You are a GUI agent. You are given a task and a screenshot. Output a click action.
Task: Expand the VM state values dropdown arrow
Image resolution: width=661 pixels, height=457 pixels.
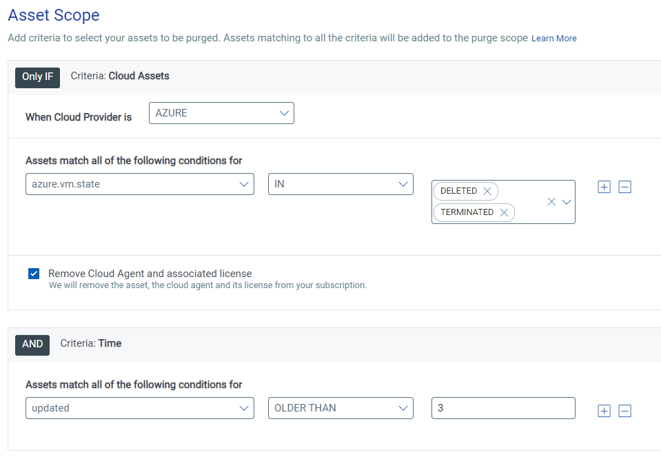point(567,202)
